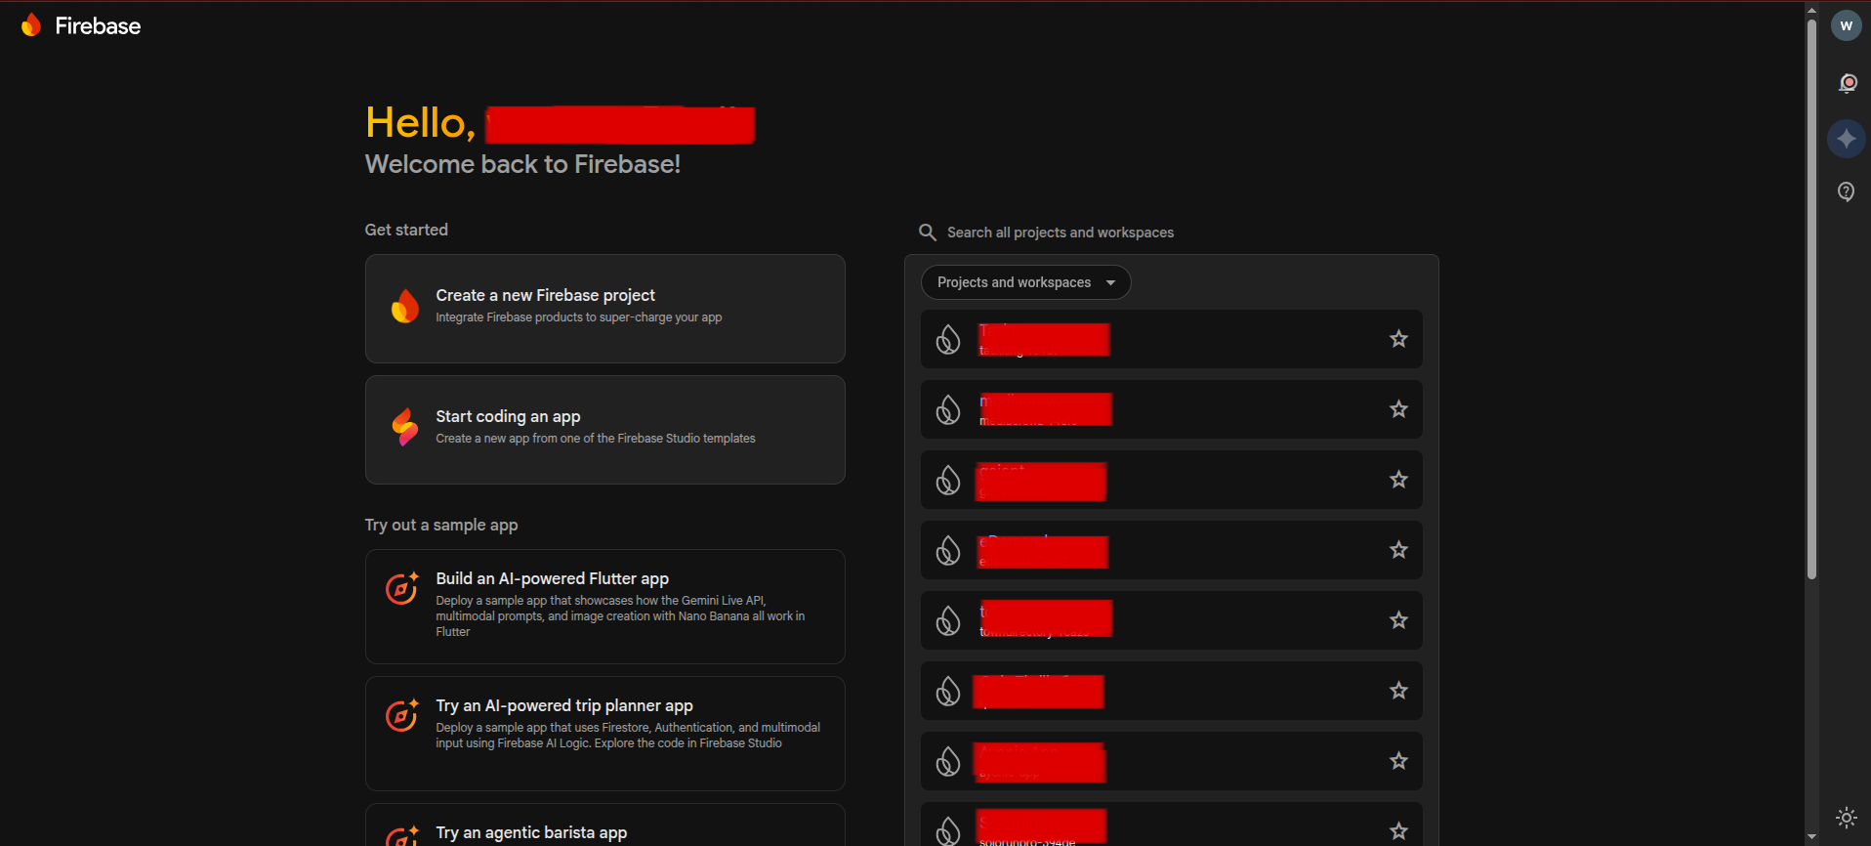Expand the Projects and workspaces dropdown
The image size is (1871, 846).
pyautogui.click(x=1025, y=282)
